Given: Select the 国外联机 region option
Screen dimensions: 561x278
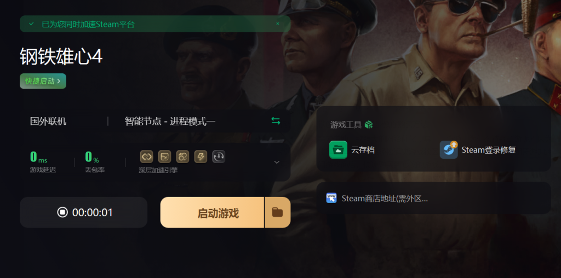Looking at the screenshot, I should 48,121.
